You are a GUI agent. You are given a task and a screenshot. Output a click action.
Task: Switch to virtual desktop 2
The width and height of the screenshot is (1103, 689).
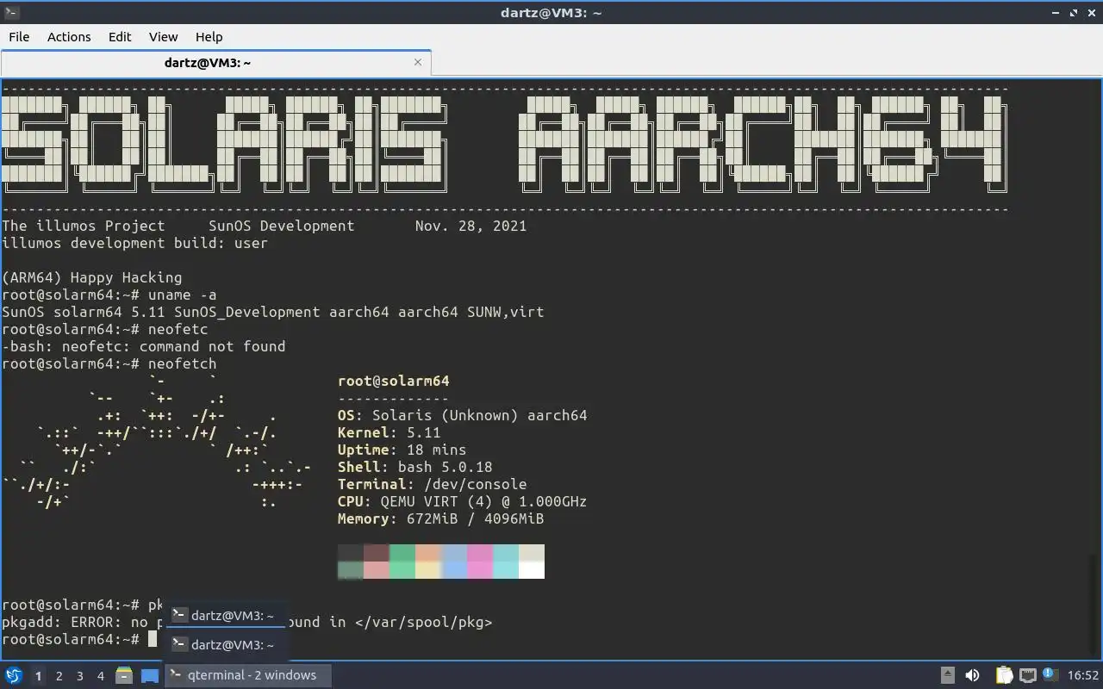click(59, 675)
